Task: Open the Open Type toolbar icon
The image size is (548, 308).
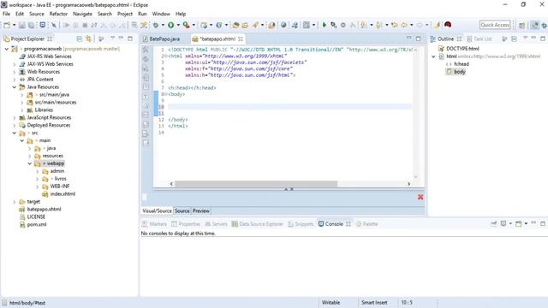Action: (x=236, y=25)
